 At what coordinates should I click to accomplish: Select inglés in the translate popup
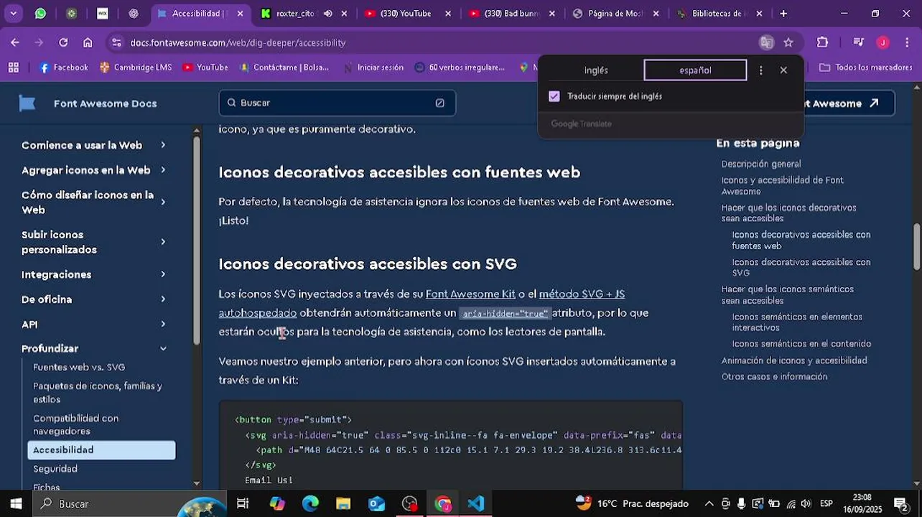click(596, 70)
